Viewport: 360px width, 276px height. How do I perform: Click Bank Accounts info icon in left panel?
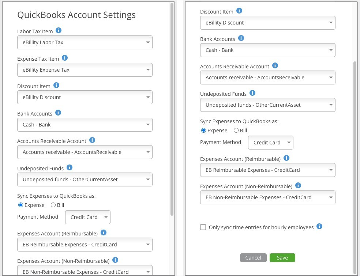click(58, 113)
